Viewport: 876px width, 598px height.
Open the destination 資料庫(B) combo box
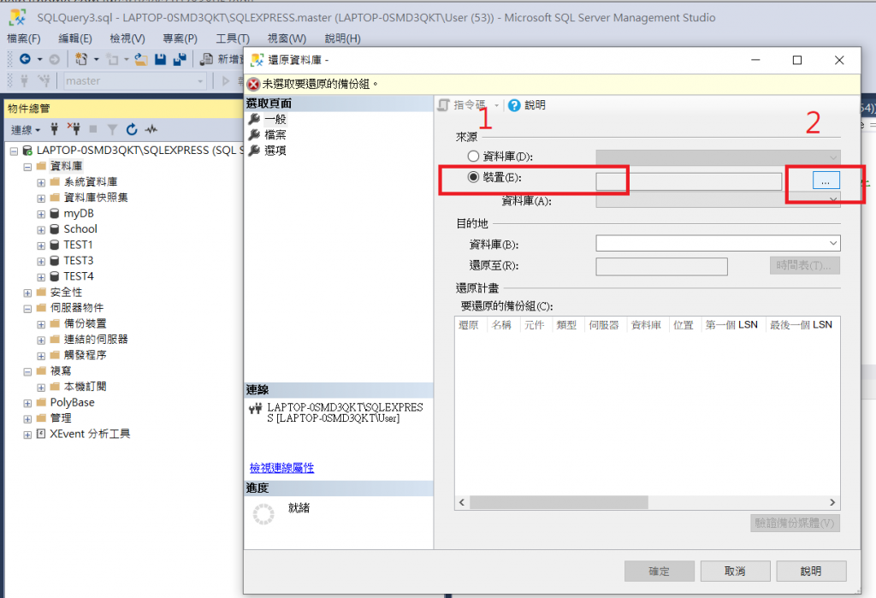tap(718, 243)
